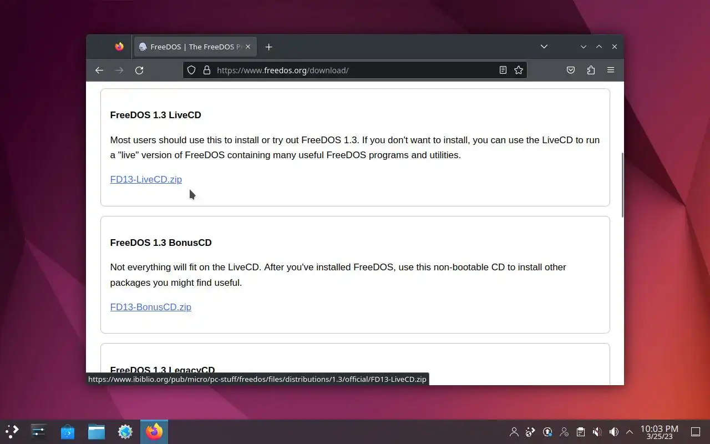Screen dimensions: 710x444
Task: Close the FreeDOS tab
Action: (x=248, y=47)
